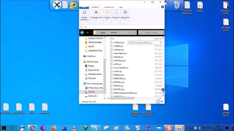Open the Буфер обмена clipboard group
The width and height of the screenshot is (234, 131).
[x=84, y=15]
